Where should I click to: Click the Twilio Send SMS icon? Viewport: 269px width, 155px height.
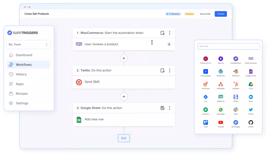coord(79,81)
